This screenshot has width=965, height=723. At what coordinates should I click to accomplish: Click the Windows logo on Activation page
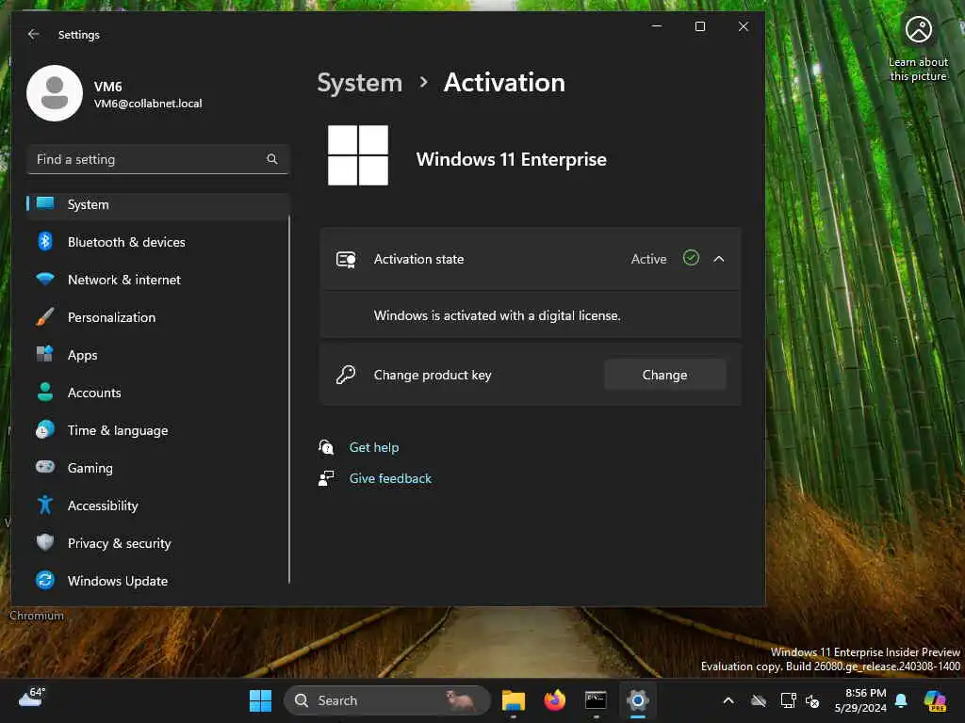[358, 155]
